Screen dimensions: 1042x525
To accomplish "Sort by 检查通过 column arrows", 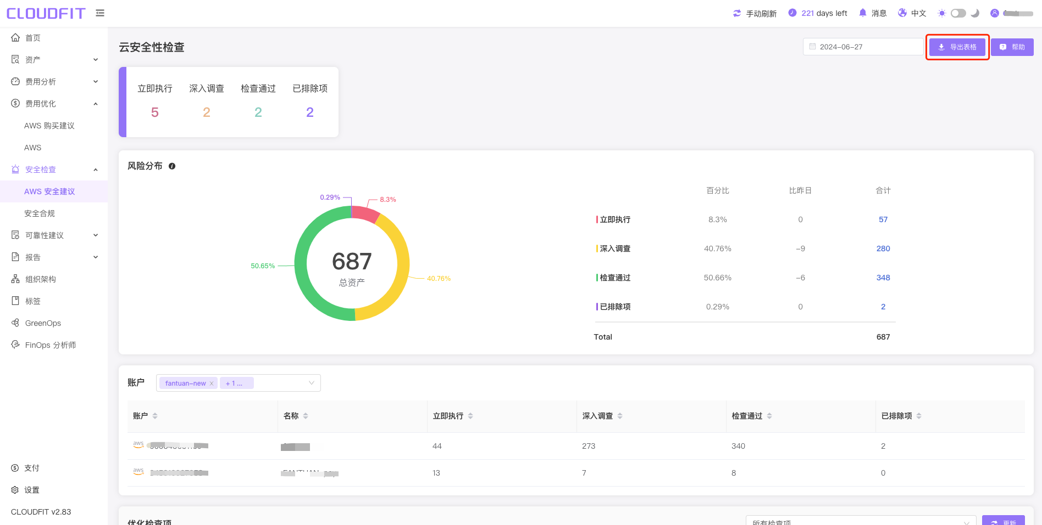I will (769, 416).
